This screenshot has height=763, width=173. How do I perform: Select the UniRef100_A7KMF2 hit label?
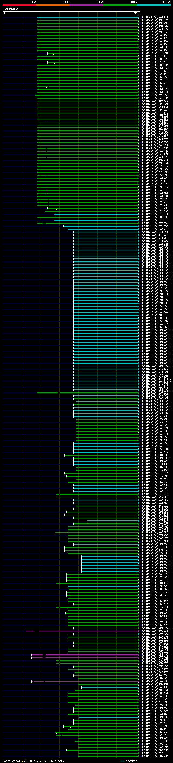[155, 220]
